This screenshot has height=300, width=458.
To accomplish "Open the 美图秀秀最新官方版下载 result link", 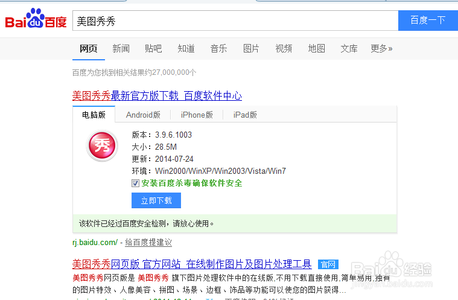I will tap(157, 96).
